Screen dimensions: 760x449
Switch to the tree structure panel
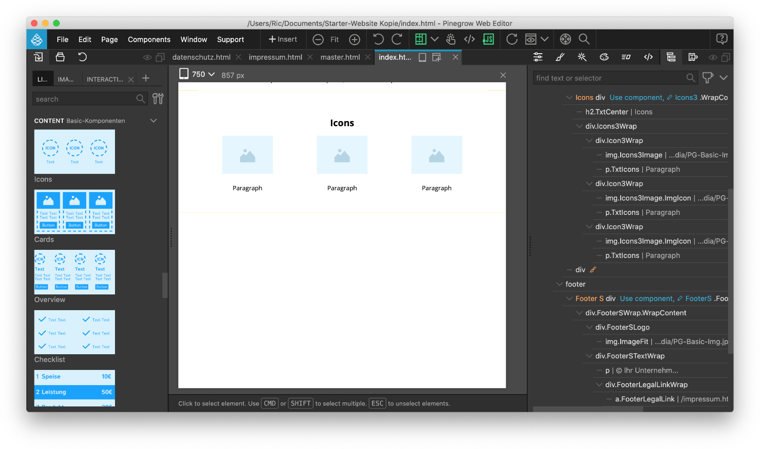(671, 57)
